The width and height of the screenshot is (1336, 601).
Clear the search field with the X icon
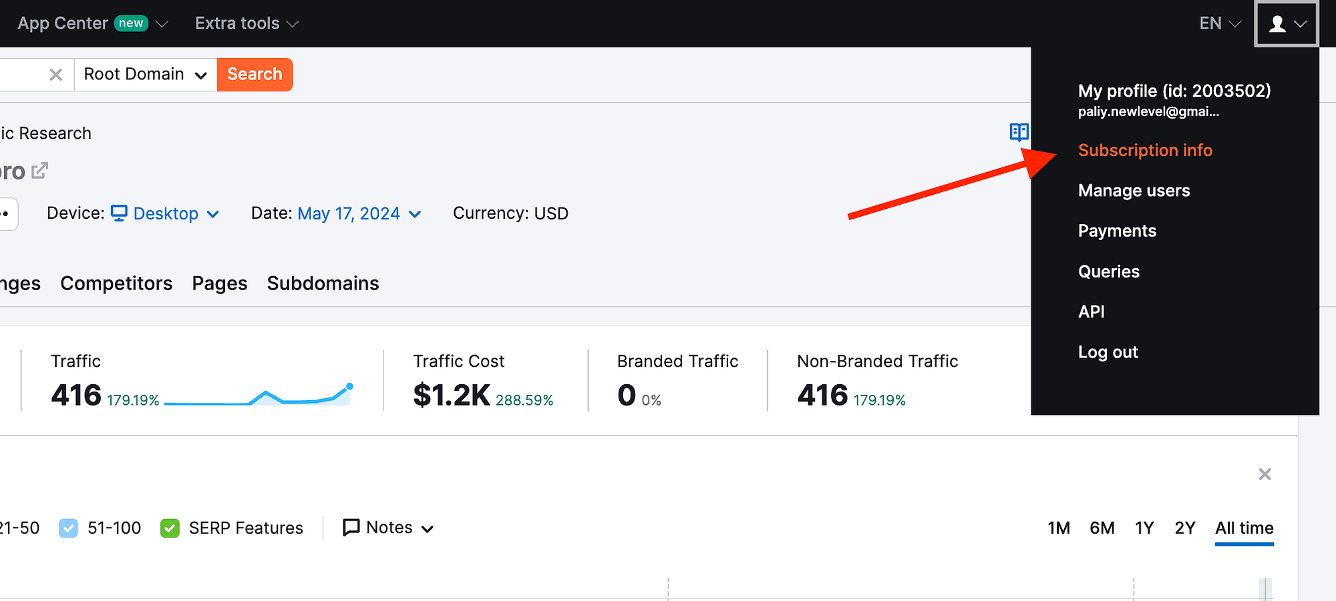56,74
